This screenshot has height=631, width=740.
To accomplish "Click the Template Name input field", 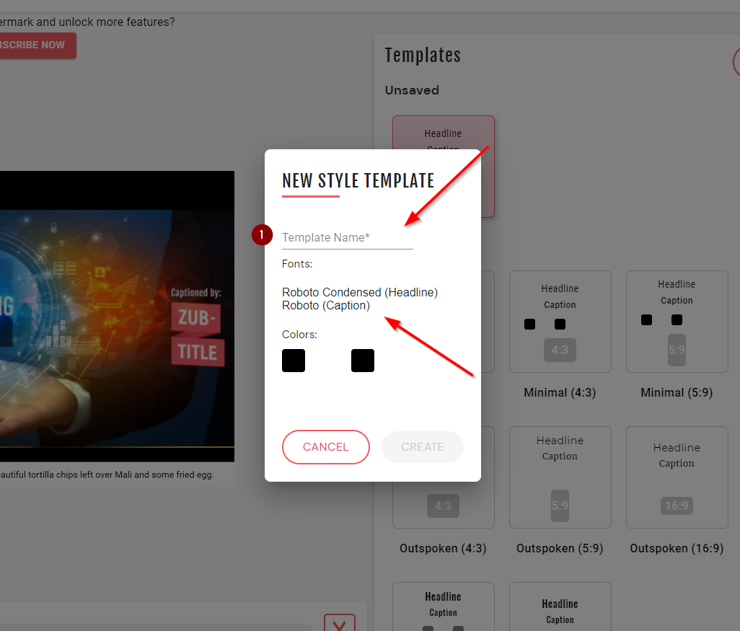I will [348, 237].
